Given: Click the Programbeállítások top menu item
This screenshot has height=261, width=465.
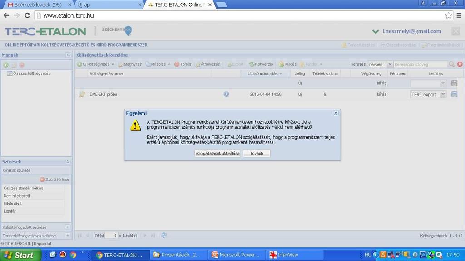Looking at the screenshot, I should pyautogui.click(x=440, y=45).
